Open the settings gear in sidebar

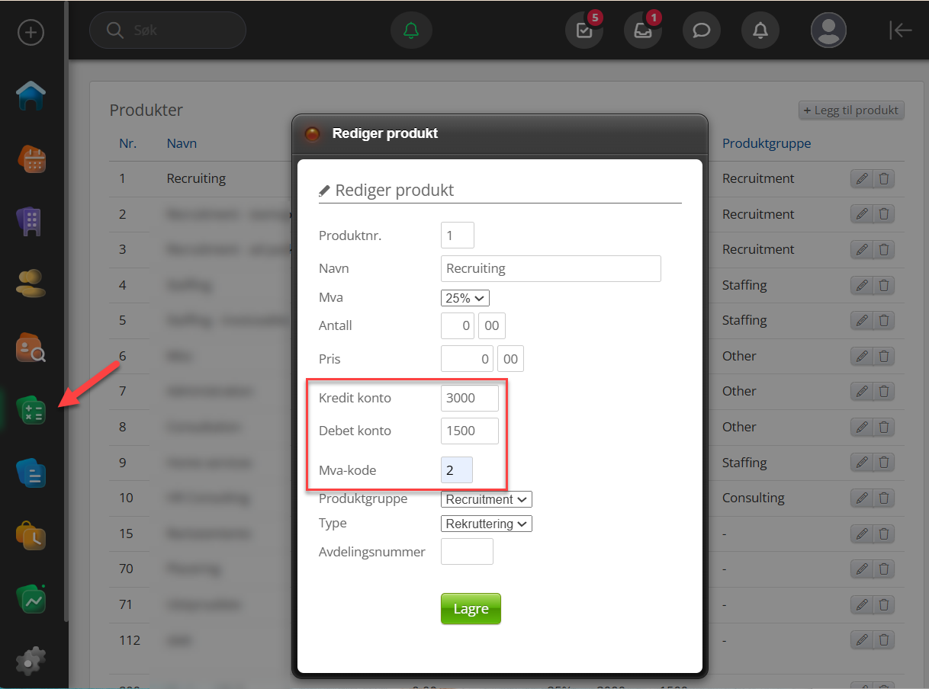31,660
